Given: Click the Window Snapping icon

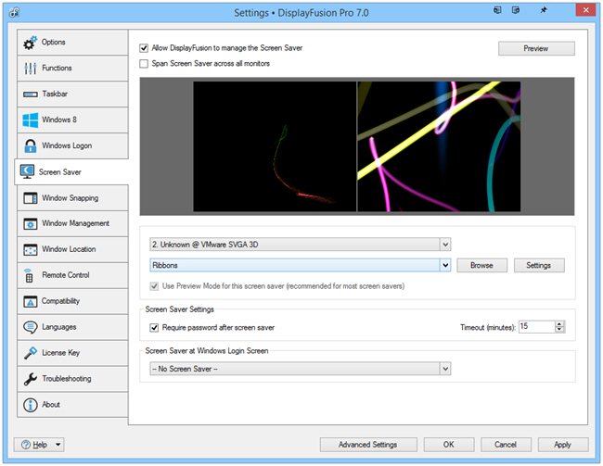Looking at the screenshot, I should tap(31, 198).
